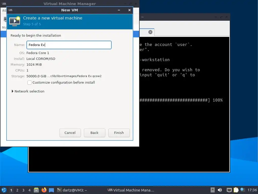Click the clock showing 17:36
This screenshot has width=258, height=194.
pos(252,190)
